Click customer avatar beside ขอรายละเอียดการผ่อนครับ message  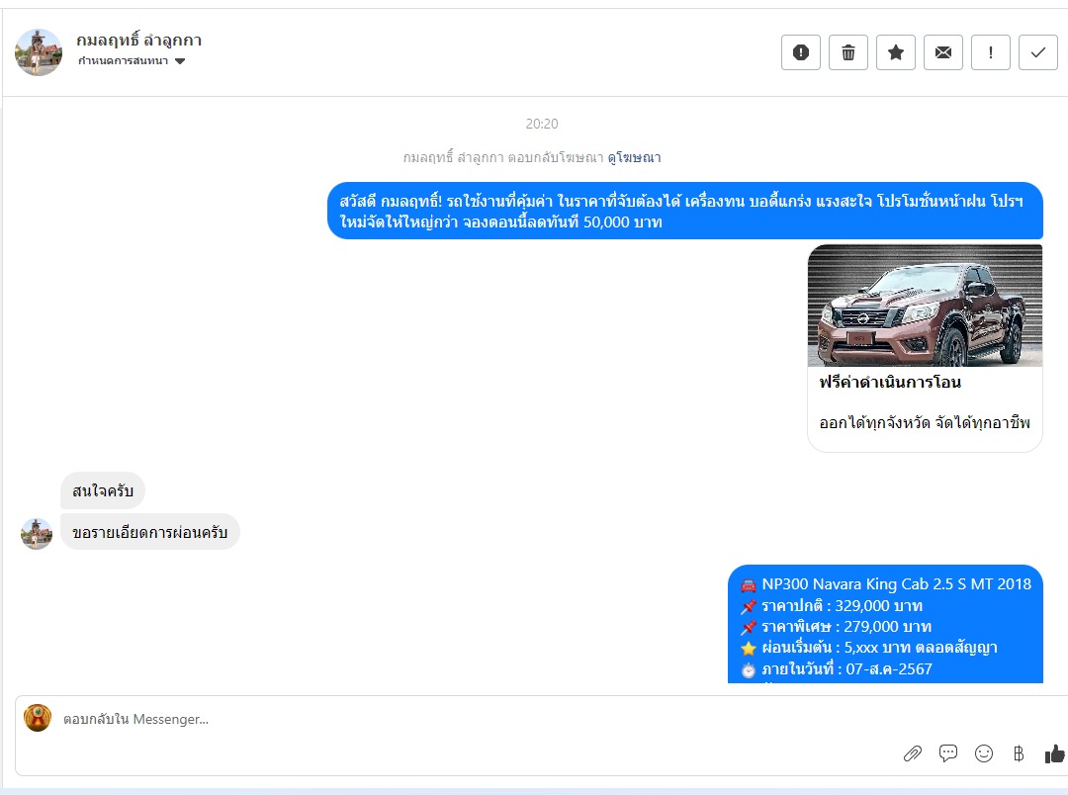pos(37,534)
